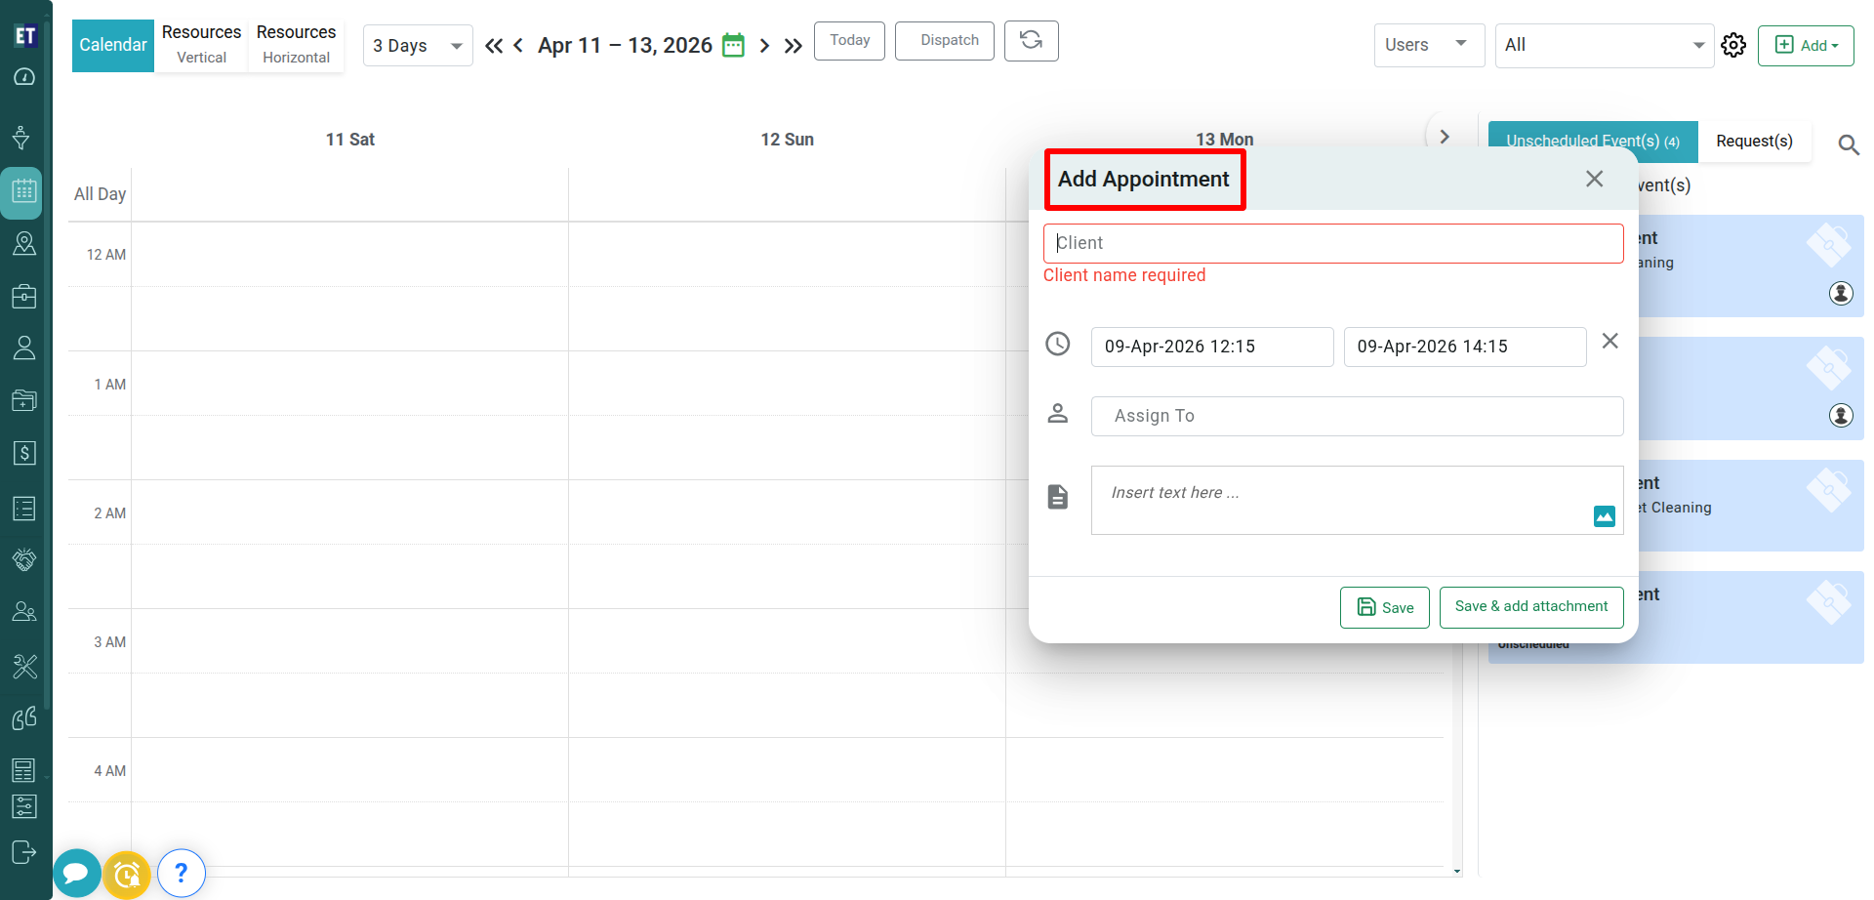The image size is (1874, 900).
Task: Open the dashboard gauge icon in sidebar
Action: point(24,77)
